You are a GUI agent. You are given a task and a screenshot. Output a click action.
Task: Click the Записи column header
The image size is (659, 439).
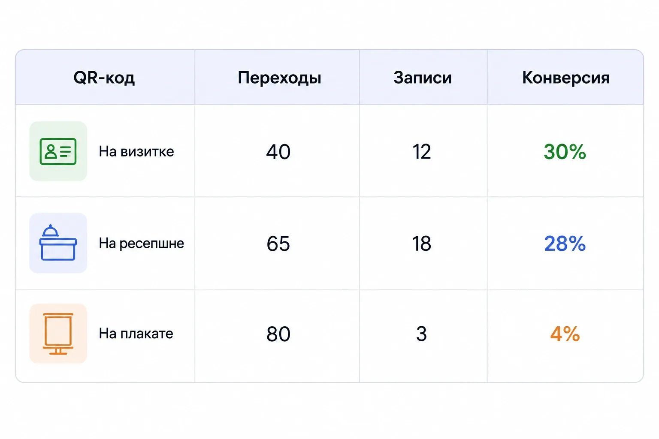point(423,78)
